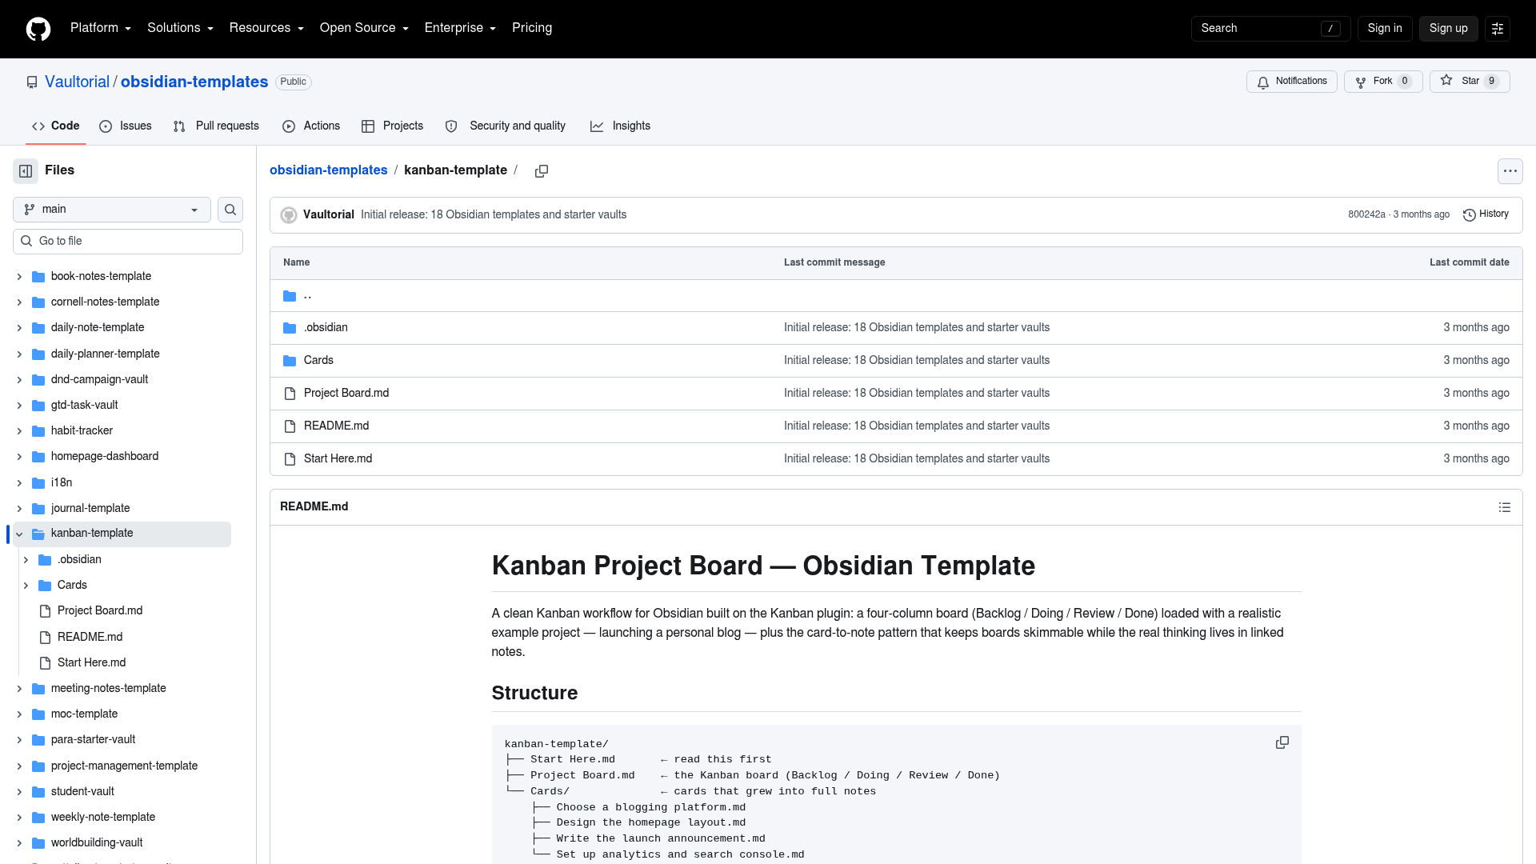Open the Platform menu
This screenshot has width=1536, height=864.
click(x=100, y=28)
